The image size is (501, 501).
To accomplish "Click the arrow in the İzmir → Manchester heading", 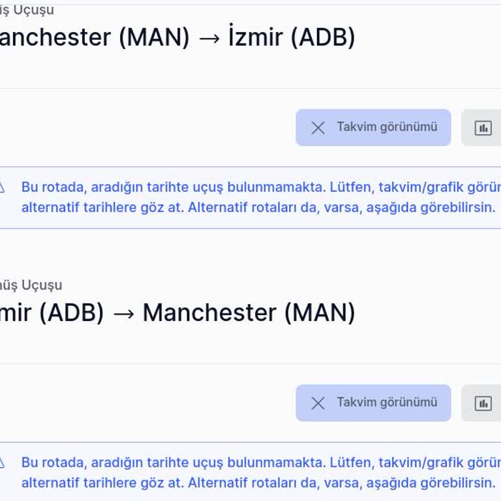I will tap(123, 313).
